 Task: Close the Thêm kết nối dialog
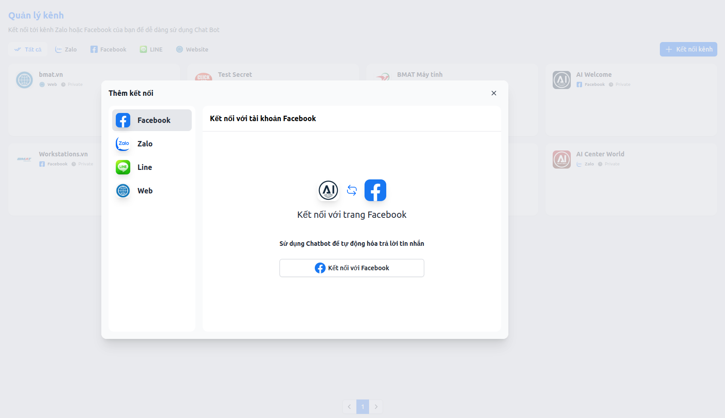(x=493, y=93)
